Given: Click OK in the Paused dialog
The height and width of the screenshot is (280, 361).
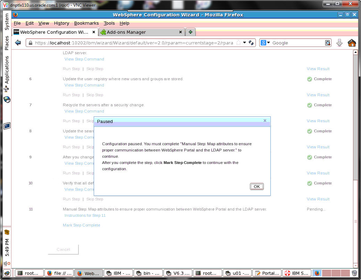Looking at the screenshot, I should 257,187.
